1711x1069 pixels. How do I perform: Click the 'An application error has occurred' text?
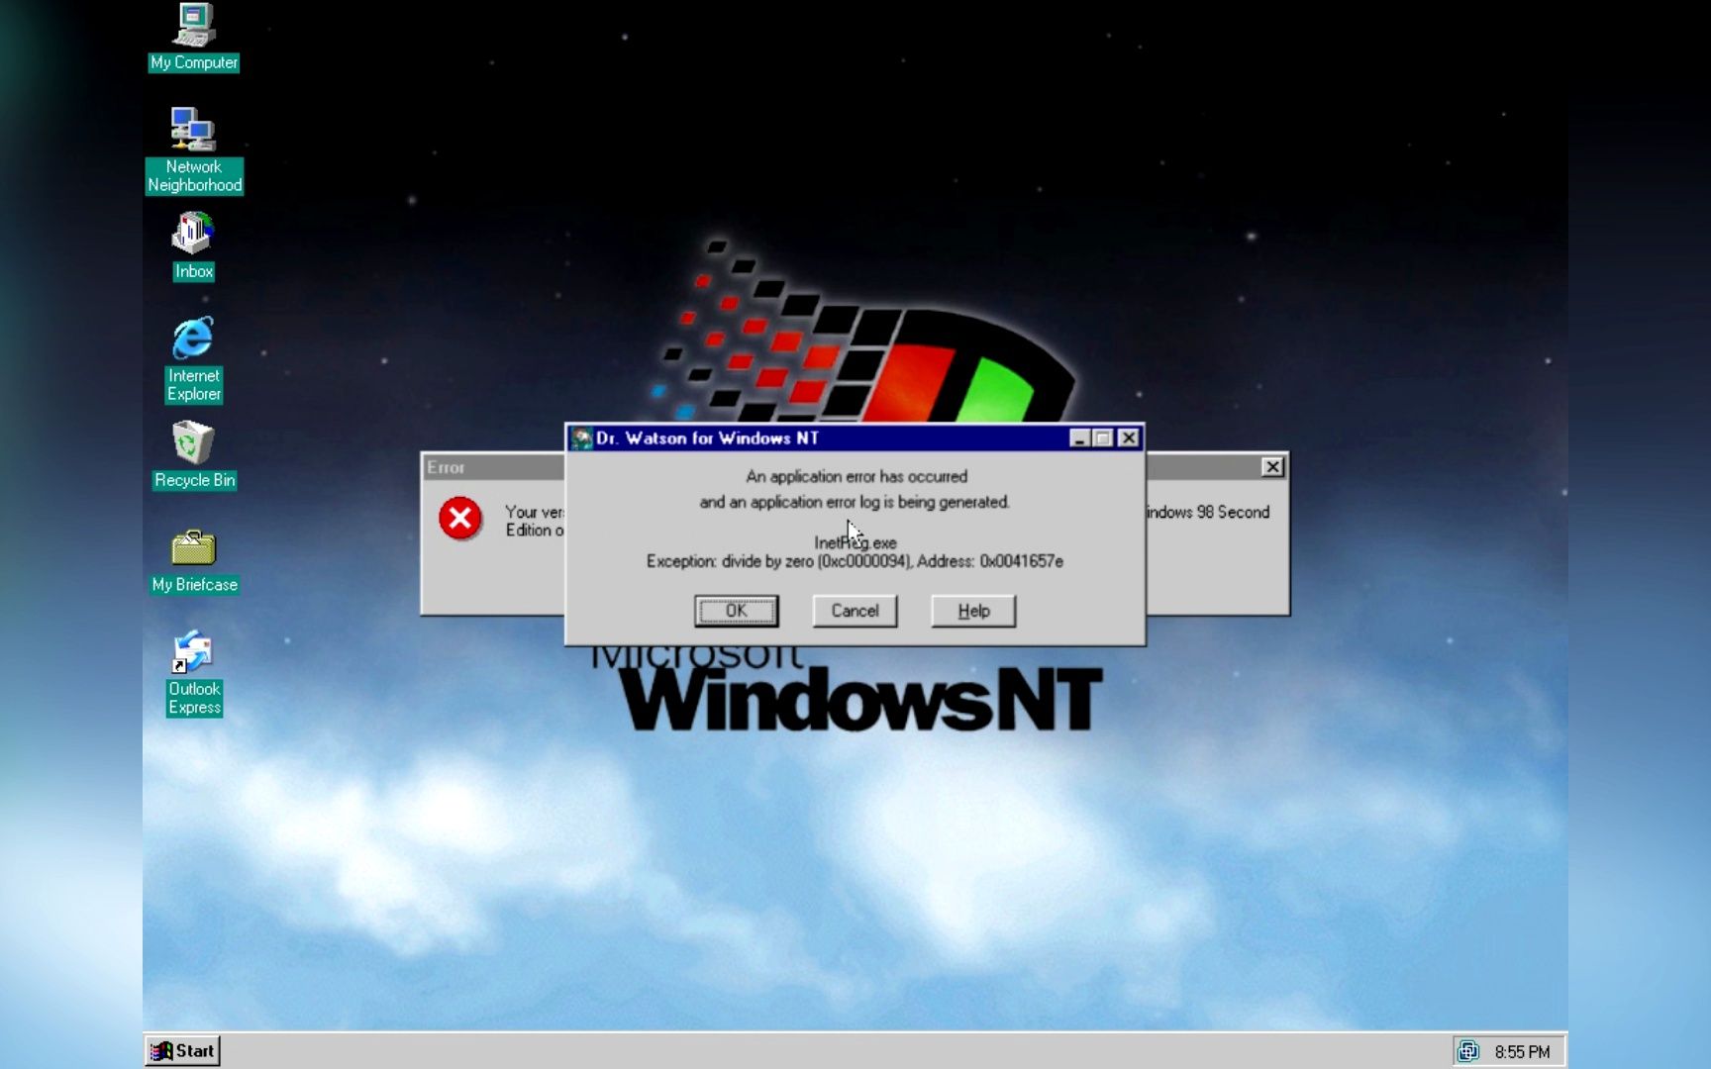click(x=856, y=476)
